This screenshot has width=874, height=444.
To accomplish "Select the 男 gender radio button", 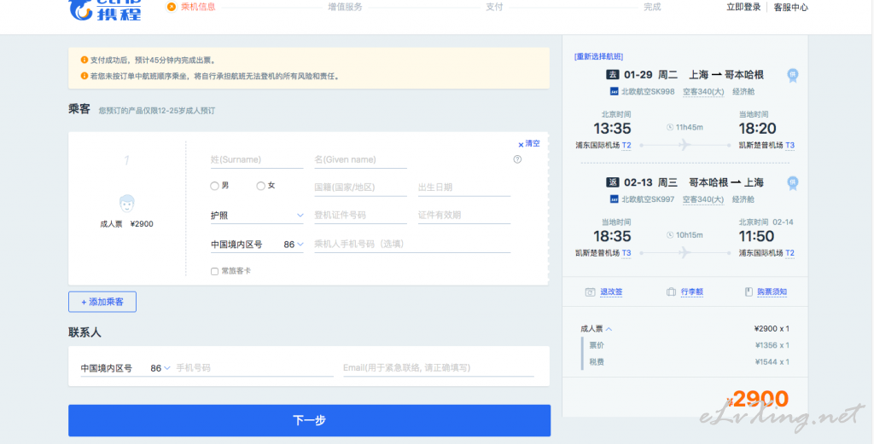I will 214,186.
